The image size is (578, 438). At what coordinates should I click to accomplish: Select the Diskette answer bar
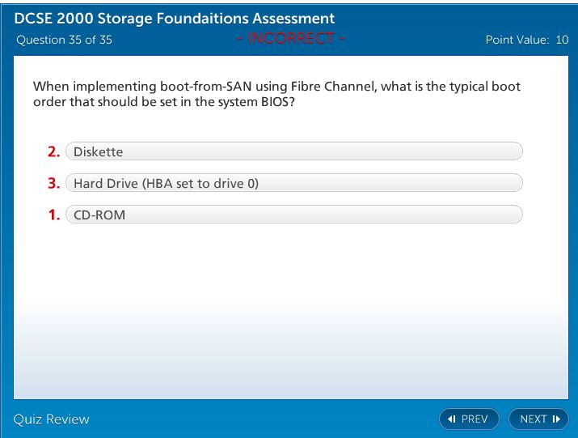[x=293, y=151]
